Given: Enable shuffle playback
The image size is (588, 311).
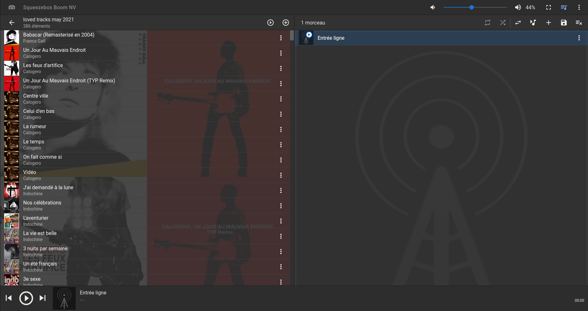Looking at the screenshot, I should [x=503, y=23].
